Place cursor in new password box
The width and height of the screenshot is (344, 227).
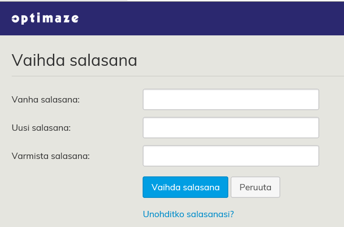click(231, 128)
